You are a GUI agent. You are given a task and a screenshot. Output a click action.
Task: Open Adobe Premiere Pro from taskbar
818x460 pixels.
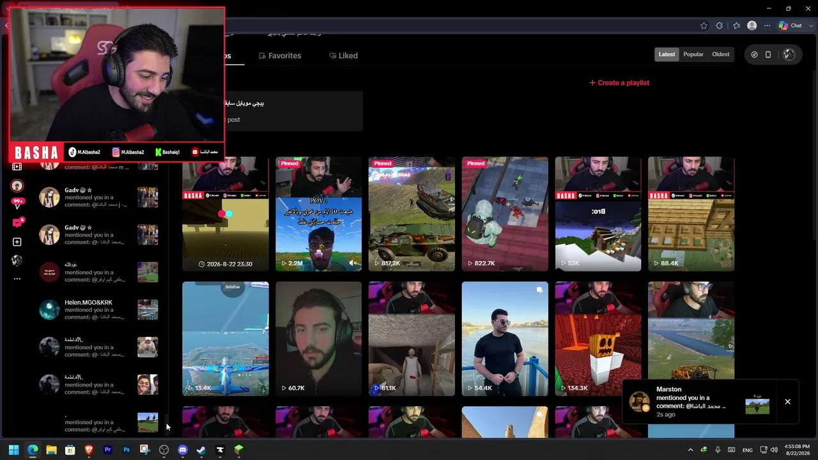pos(107,450)
